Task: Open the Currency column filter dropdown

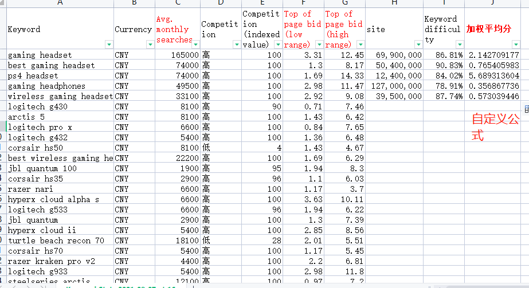Action: point(150,45)
